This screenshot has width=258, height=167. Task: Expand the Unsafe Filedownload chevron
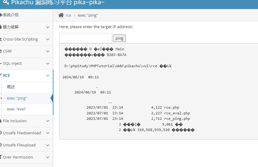pos(48,133)
